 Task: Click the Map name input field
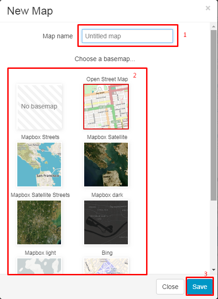(x=127, y=36)
